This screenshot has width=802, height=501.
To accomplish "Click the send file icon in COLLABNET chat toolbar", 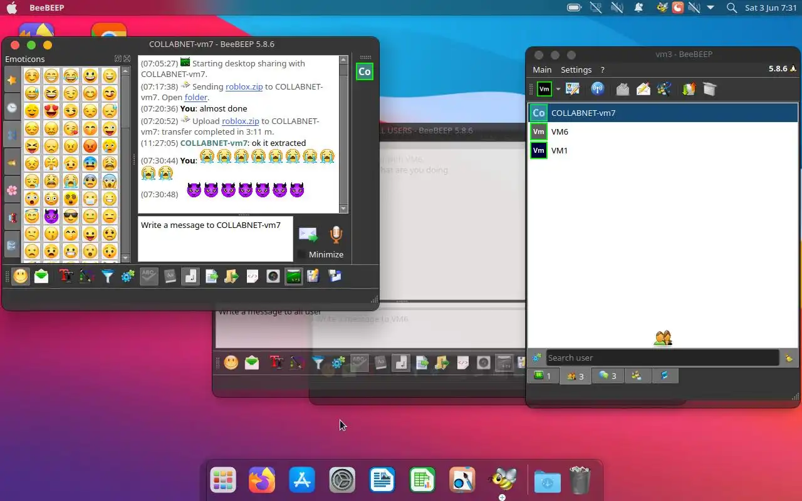I will coord(211,276).
